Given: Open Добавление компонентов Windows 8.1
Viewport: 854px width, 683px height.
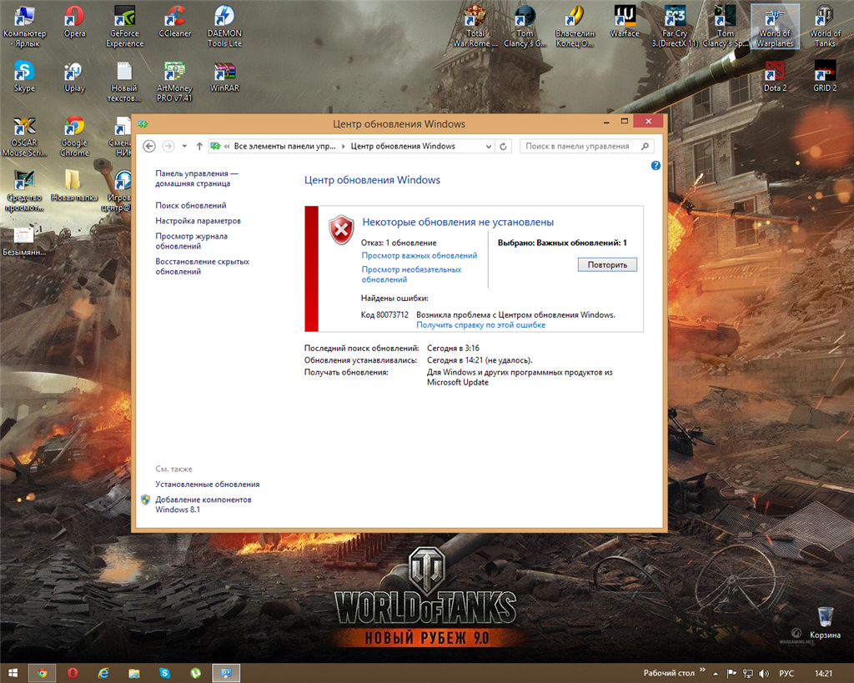Looking at the screenshot, I should click(x=203, y=505).
